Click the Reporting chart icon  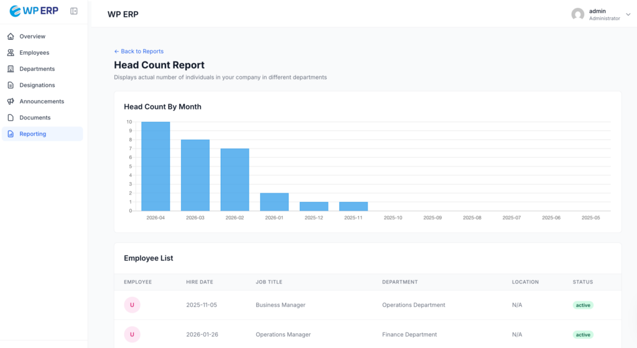point(11,134)
